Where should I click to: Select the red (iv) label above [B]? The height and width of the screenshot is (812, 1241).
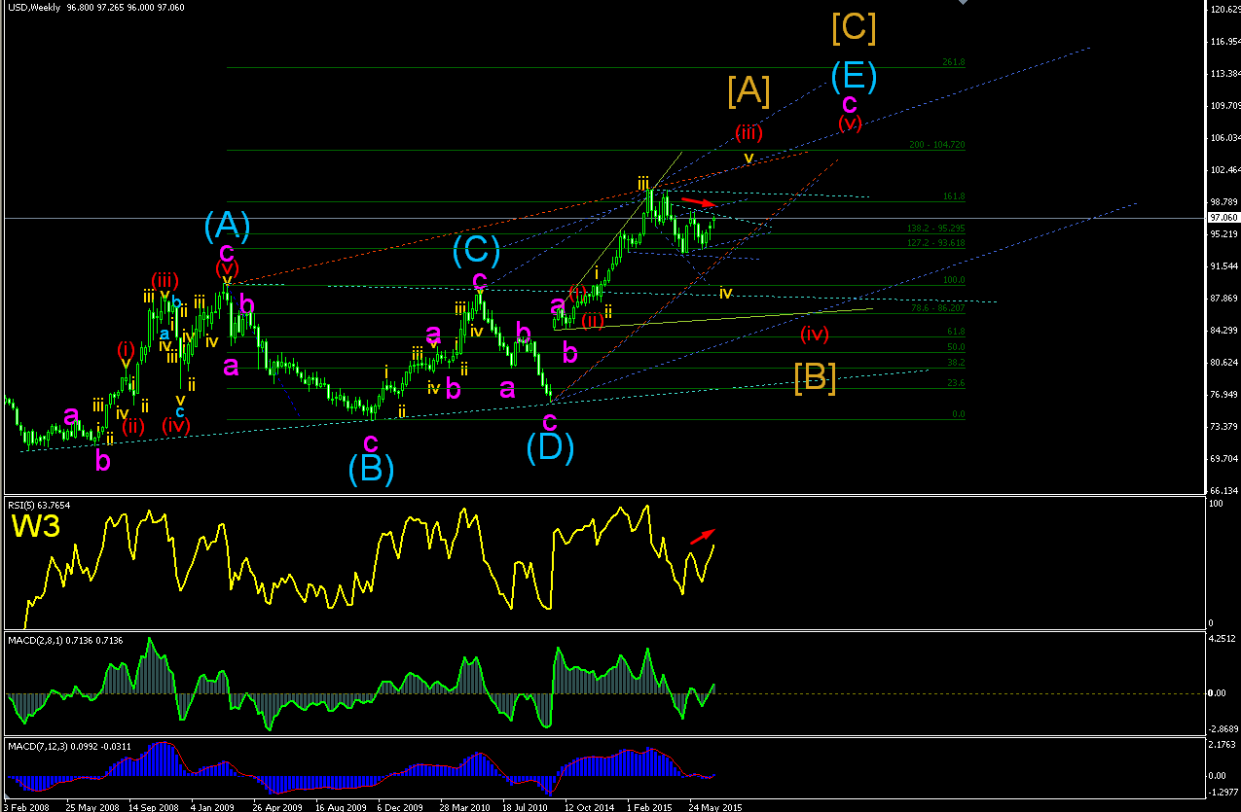pyautogui.click(x=815, y=335)
